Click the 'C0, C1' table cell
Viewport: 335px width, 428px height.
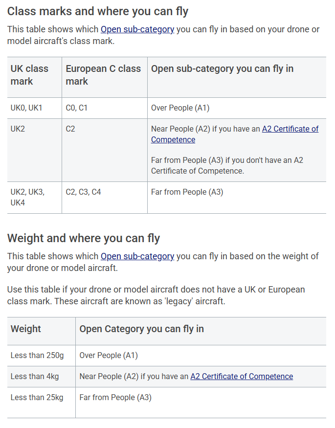pos(76,108)
